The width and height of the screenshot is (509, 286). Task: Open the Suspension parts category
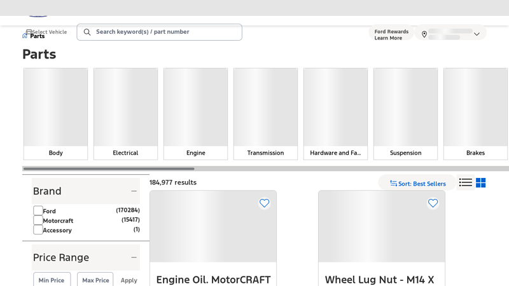click(x=405, y=114)
